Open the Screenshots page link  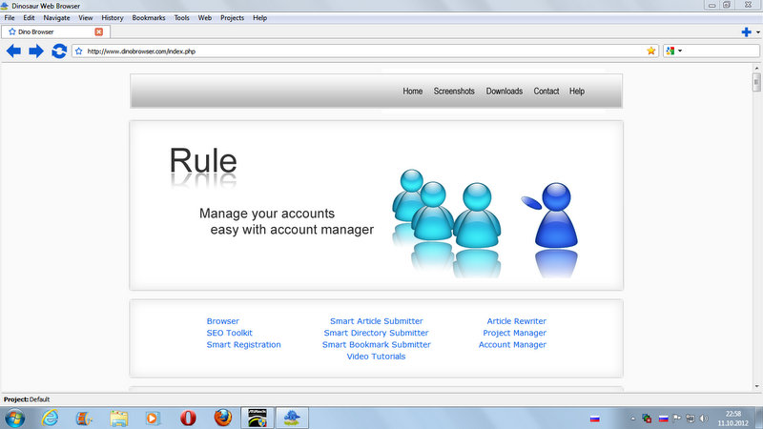(454, 91)
